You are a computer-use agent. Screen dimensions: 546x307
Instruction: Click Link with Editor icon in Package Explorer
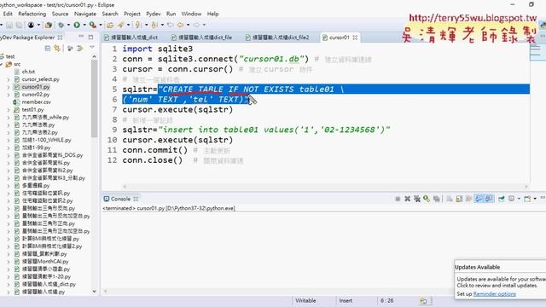point(57,49)
